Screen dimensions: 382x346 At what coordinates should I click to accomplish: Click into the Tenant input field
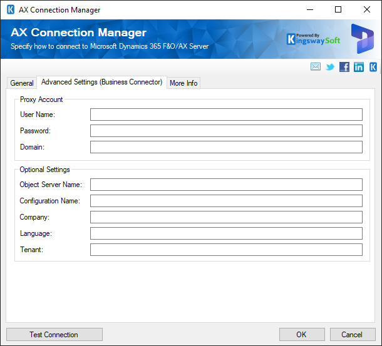[226, 250]
